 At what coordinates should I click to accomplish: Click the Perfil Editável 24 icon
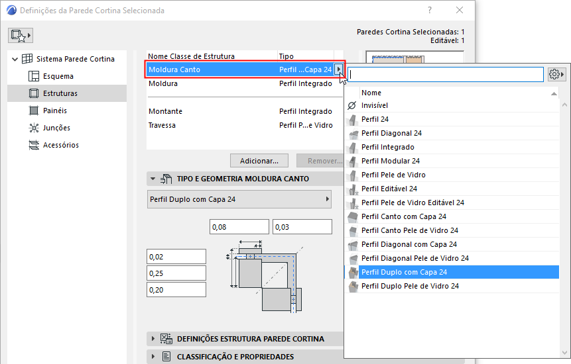pyautogui.click(x=353, y=189)
